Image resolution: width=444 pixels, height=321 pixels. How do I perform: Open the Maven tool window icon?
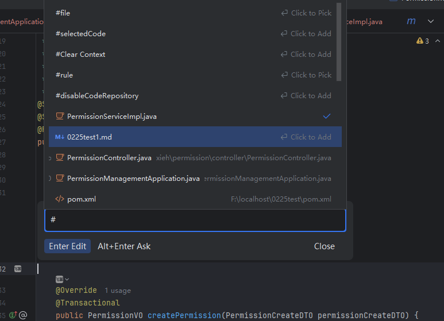411,21
